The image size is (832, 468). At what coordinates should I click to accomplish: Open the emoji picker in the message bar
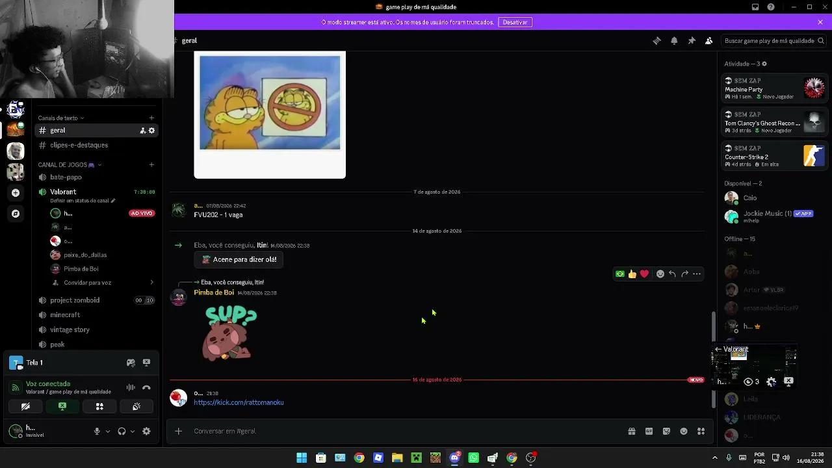pyautogui.click(x=684, y=431)
